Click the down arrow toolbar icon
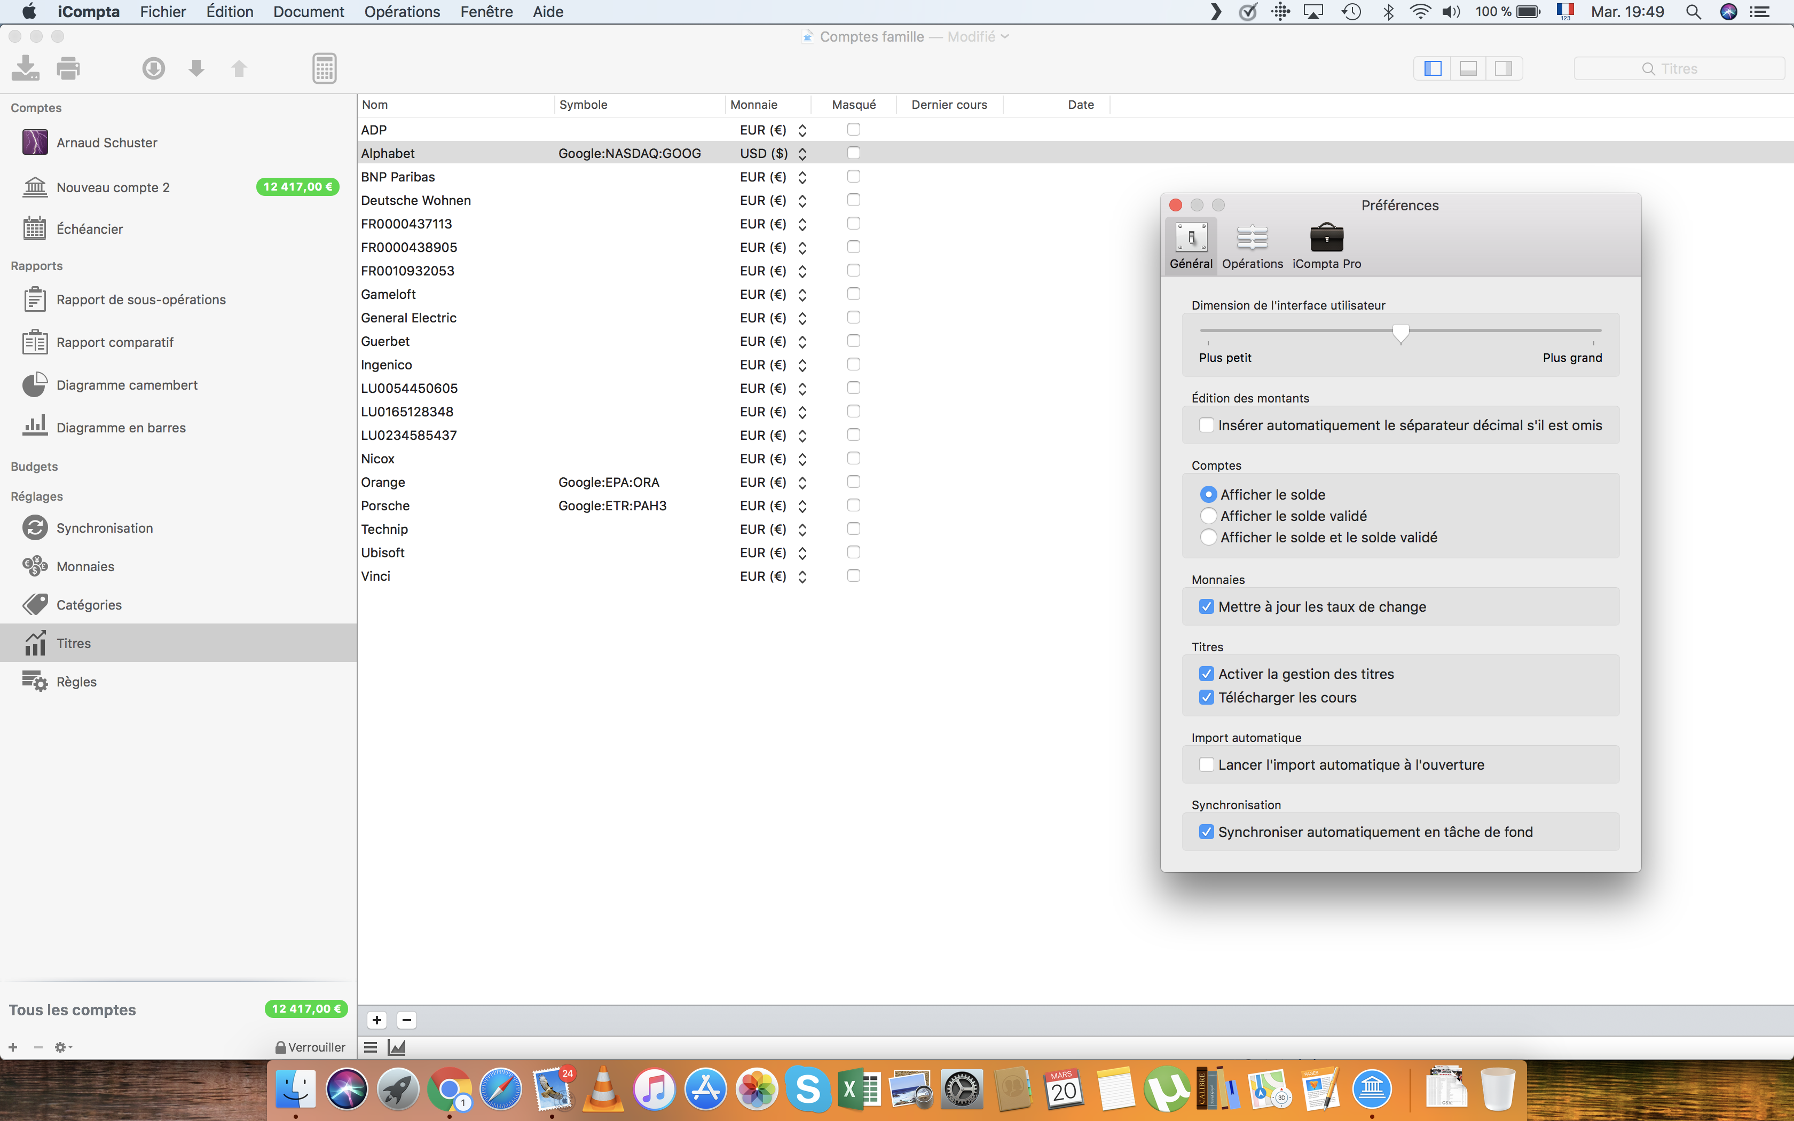 pos(196,68)
